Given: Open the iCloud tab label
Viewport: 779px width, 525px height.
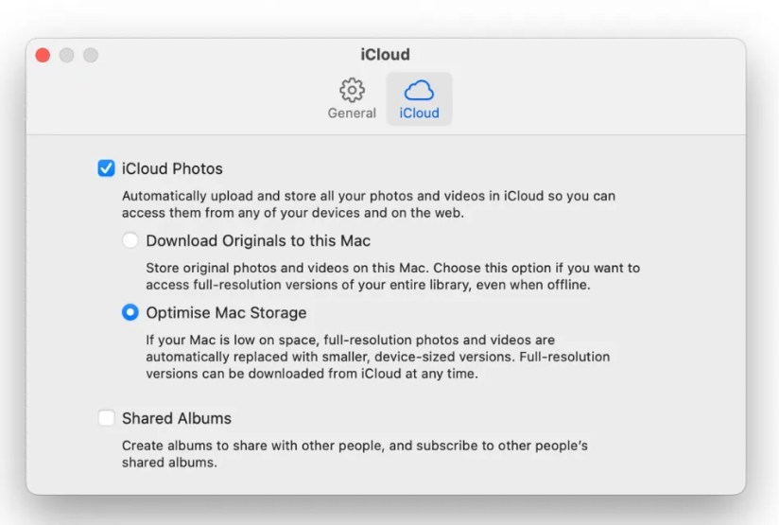Looking at the screenshot, I should tap(419, 114).
